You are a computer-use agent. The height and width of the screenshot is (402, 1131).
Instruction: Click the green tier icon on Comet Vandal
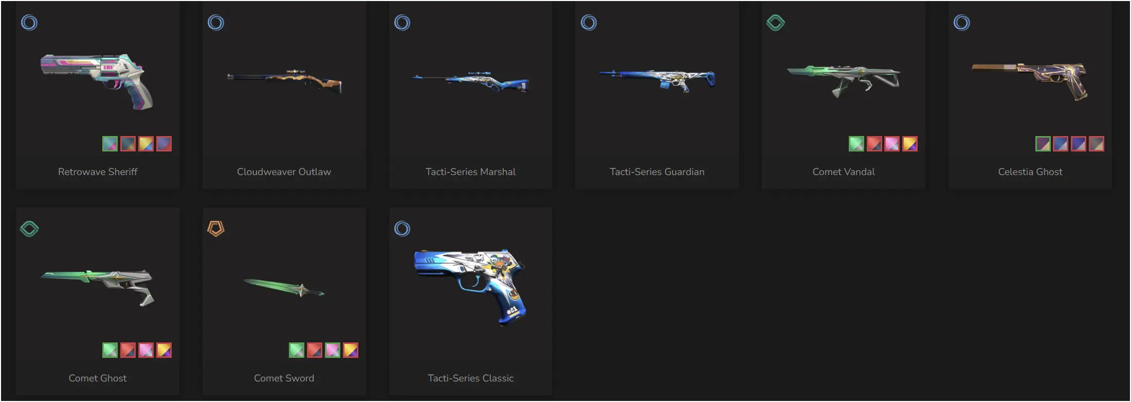pyautogui.click(x=775, y=23)
